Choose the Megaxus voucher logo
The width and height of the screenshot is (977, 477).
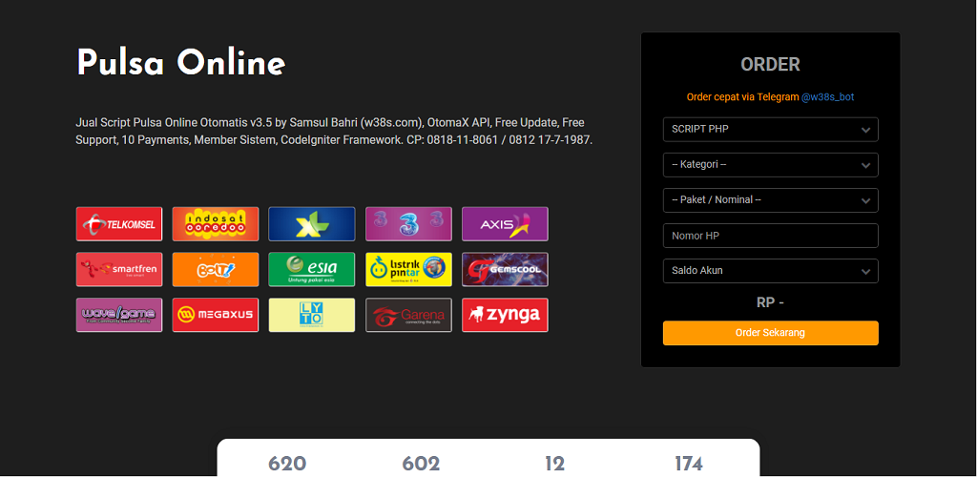pyautogui.click(x=216, y=315)
